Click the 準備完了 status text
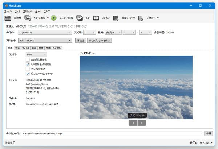218x149 pixels. pyautogui.click(x=10, y=143)
